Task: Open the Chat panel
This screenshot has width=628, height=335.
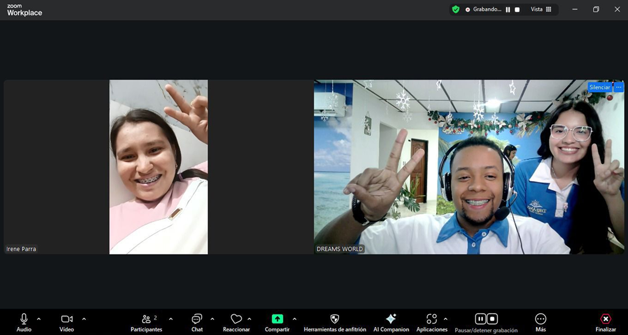Action: tap(197, 319)
